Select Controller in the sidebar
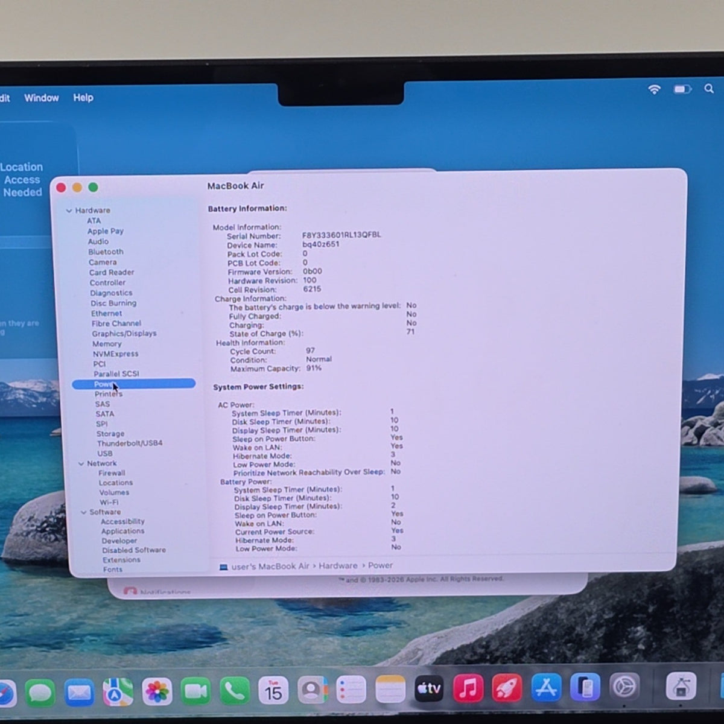The width and height of the screenshot is (724, 724). pos(107,282)
